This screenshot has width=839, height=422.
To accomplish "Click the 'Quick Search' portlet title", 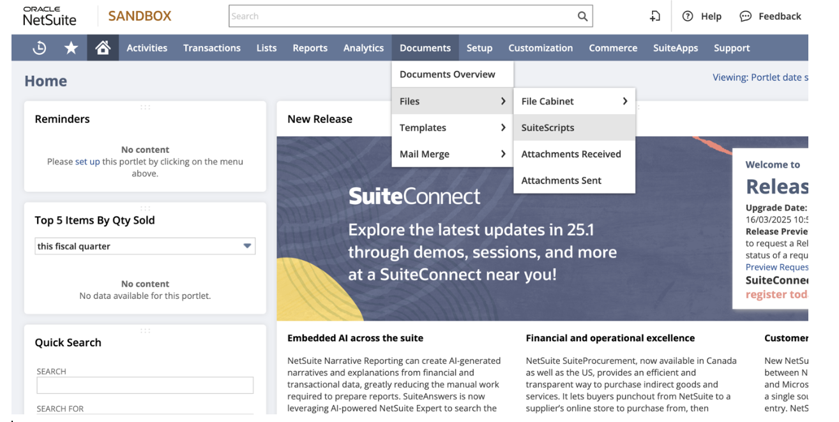I will [x=68, y=342].
